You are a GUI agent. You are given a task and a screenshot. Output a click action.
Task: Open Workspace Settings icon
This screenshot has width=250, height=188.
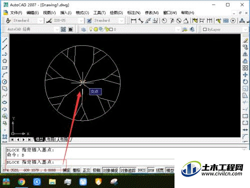click(63, 29)
